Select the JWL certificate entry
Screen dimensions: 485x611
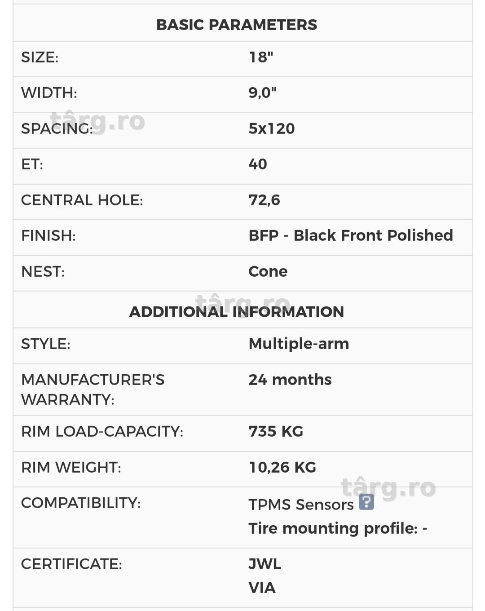click(x=265, y=564)
